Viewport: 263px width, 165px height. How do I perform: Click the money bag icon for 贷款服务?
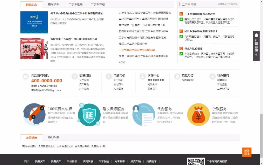coord(198,114)
